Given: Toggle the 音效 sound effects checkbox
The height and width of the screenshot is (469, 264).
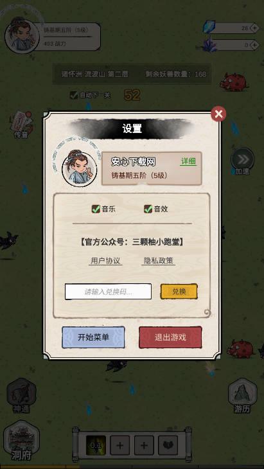Looking at the screenshot, I should pos(148,209).
